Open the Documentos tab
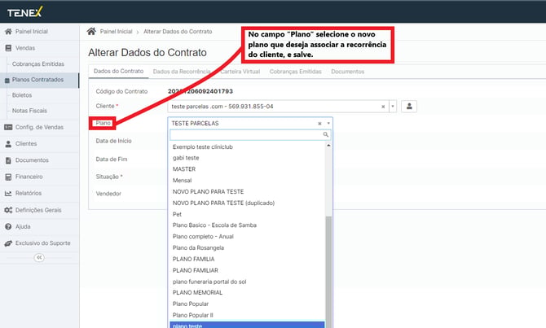This screenshot has height=328, width=546. coord(347,72)
